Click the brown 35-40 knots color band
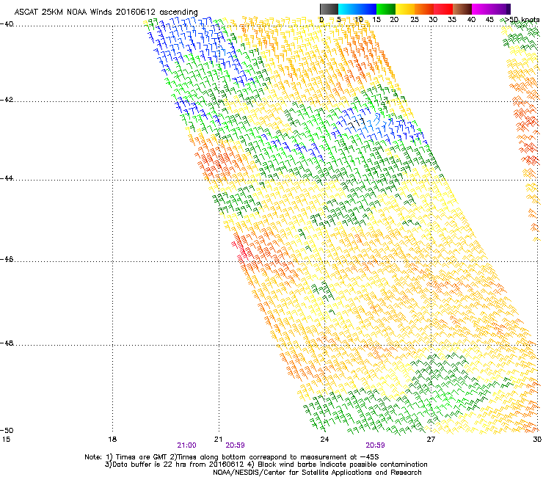 click(x=462, y=9)
